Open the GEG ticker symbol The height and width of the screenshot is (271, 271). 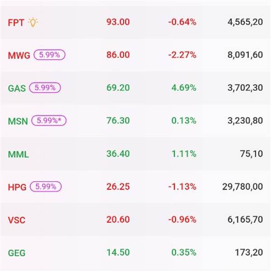tap(17, 253)
